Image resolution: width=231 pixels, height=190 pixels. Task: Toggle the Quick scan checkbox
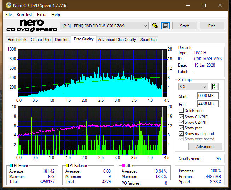(x=181, y=111)
